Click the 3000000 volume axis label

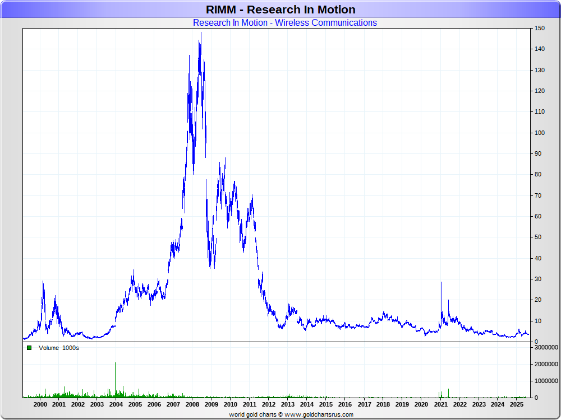tap(544, 347)
